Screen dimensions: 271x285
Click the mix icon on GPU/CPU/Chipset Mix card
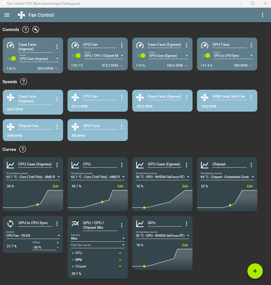(75, 224)
